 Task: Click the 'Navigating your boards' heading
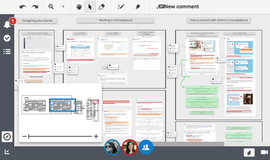point(37,21)
